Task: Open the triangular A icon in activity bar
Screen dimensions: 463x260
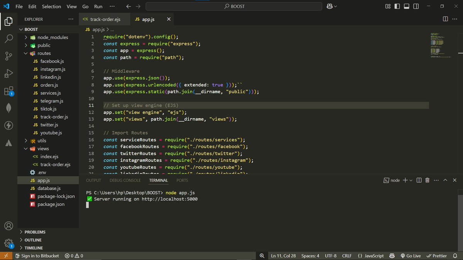Action: tap(8, 143)
